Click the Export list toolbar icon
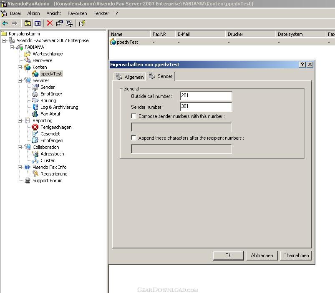Screen dimensions: 335x293 tap(69, 23)
